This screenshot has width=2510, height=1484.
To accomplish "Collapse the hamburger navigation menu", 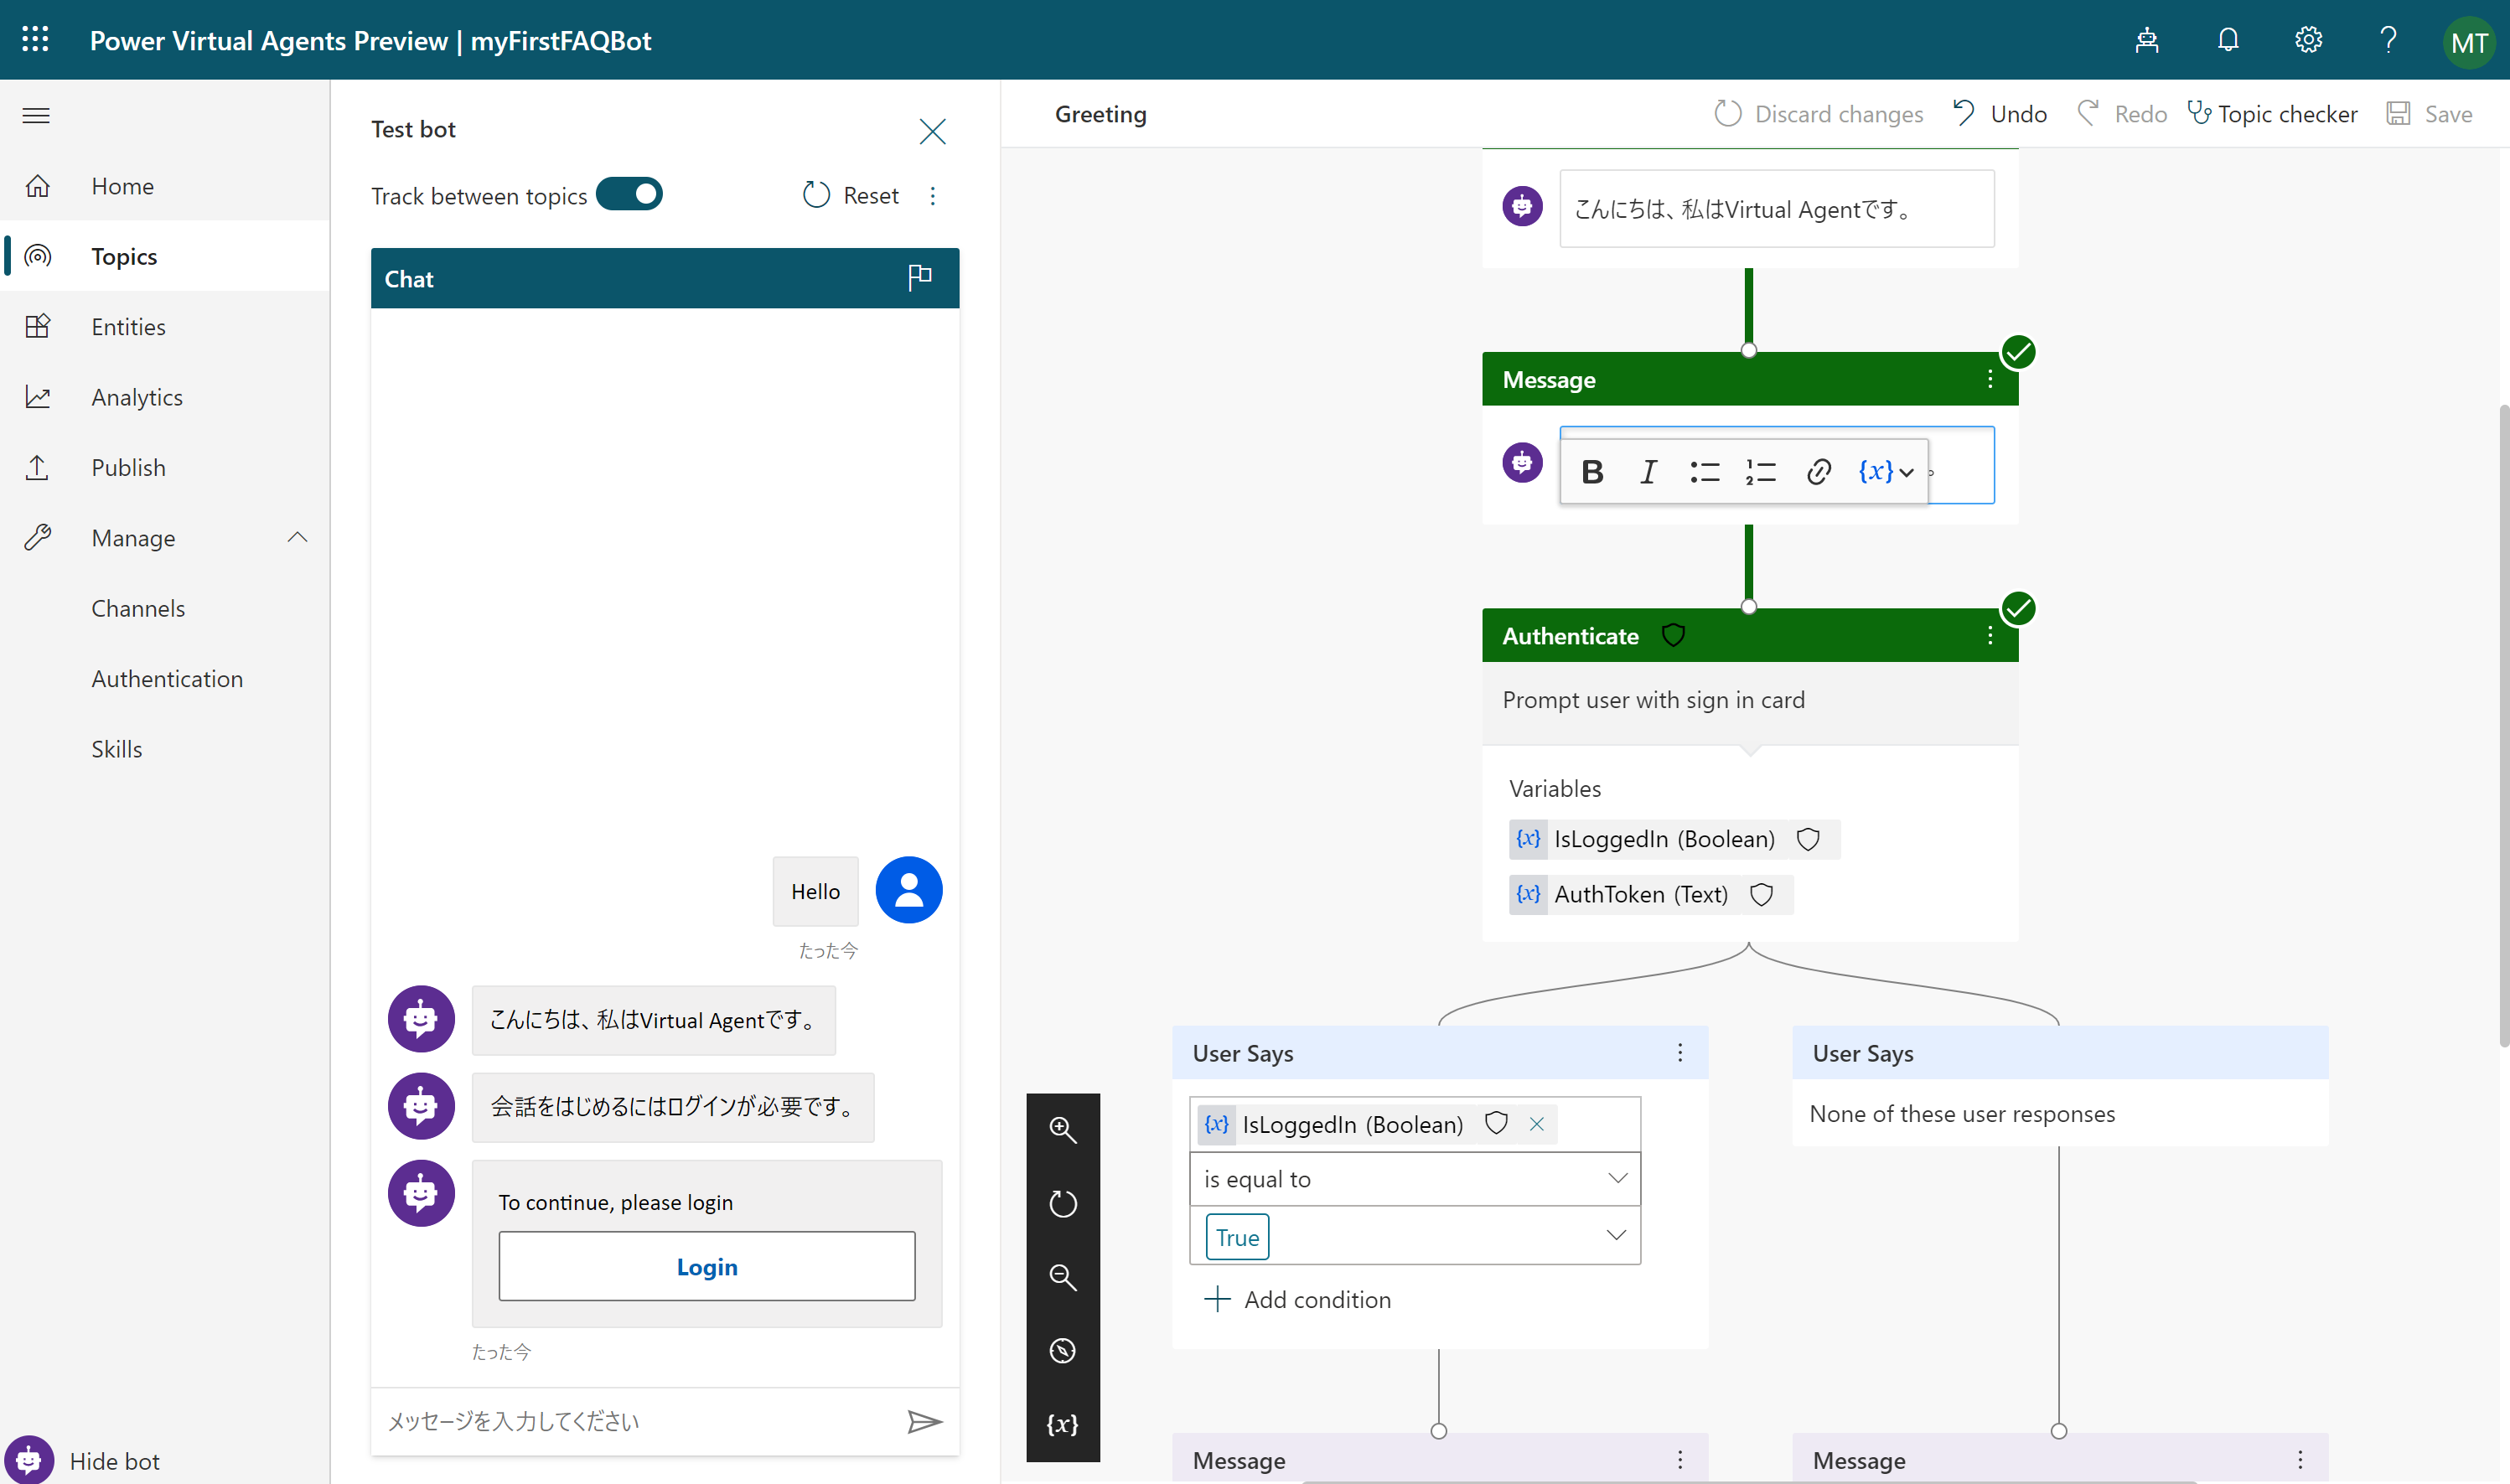I will coord(36,115).
